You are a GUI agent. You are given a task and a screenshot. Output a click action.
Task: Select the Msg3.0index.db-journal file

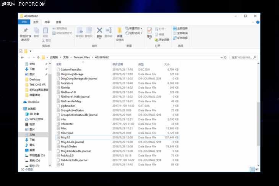[76, 151]
